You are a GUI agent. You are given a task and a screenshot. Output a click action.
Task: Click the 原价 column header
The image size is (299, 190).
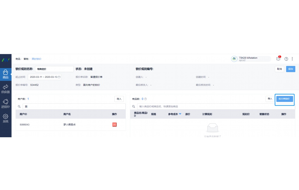(x=188, y=114)
